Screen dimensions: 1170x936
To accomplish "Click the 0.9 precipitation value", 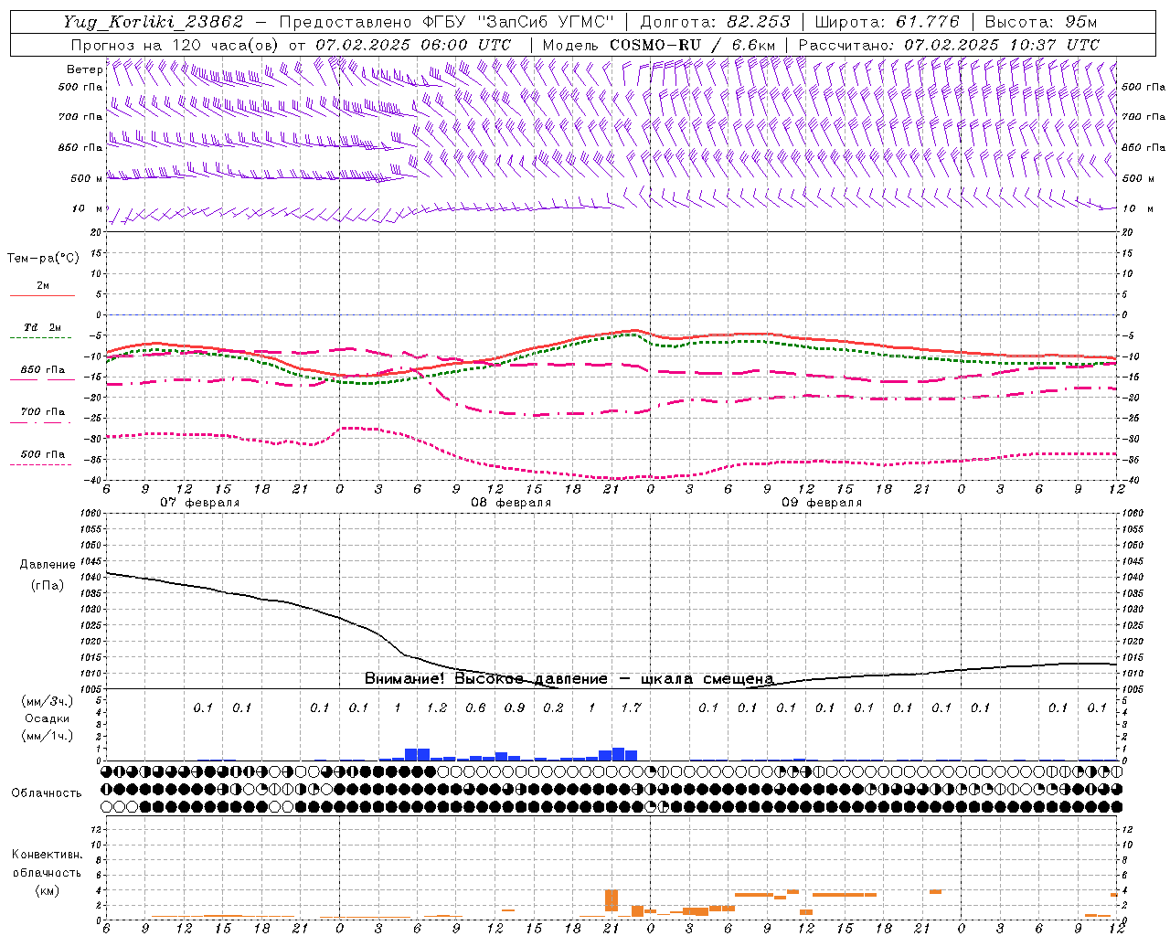I will 515,707.
